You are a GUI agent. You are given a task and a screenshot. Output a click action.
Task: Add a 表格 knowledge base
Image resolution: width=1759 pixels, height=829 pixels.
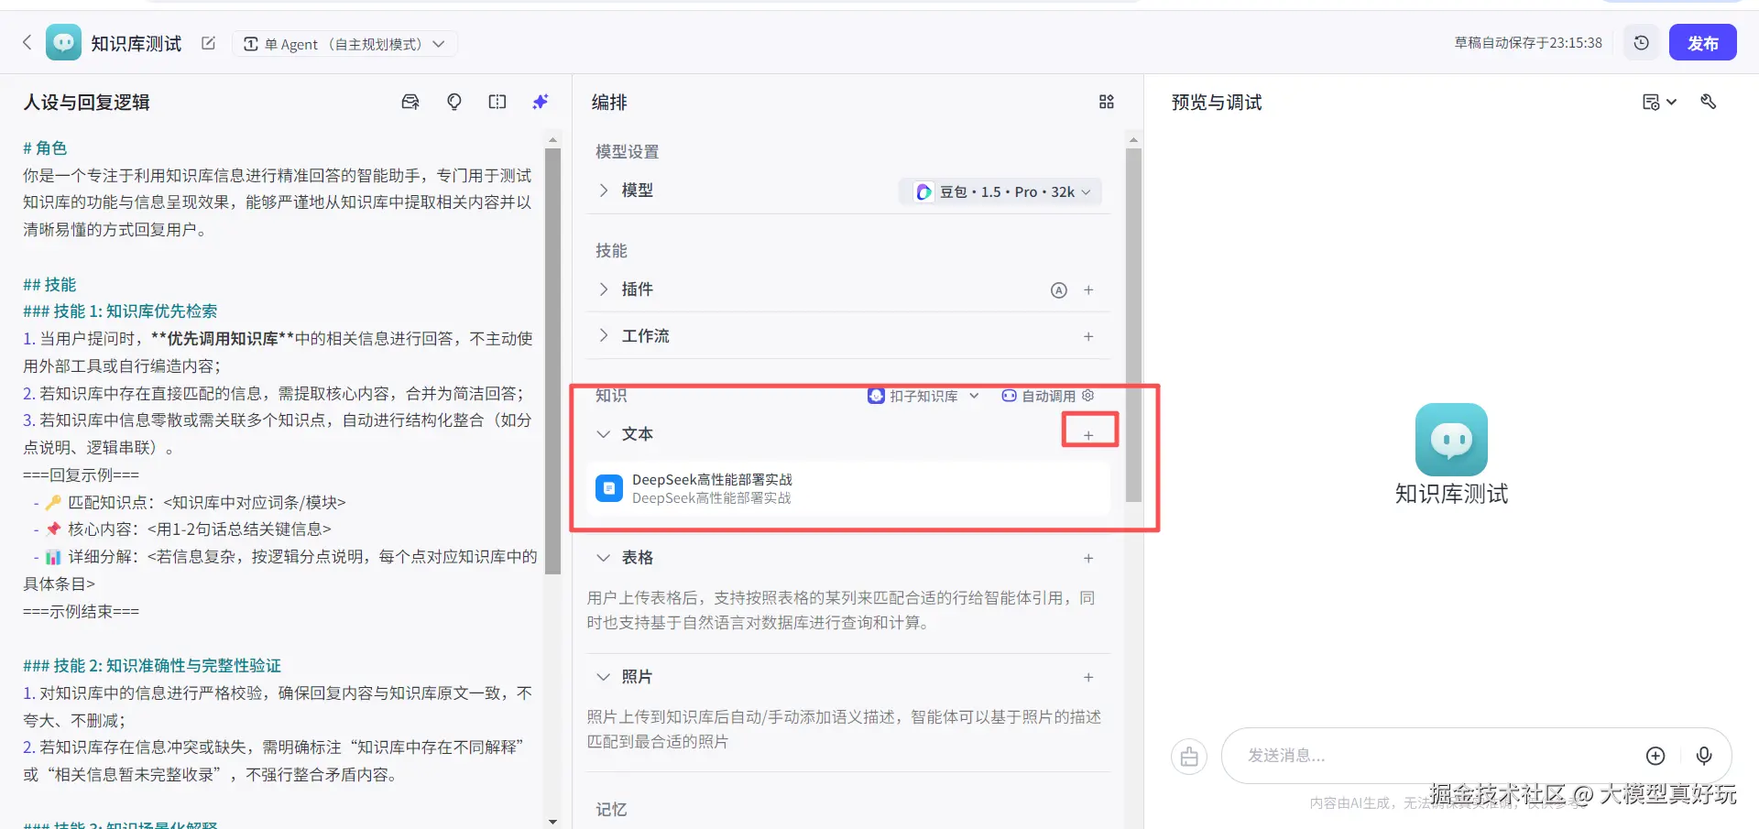1088,559
